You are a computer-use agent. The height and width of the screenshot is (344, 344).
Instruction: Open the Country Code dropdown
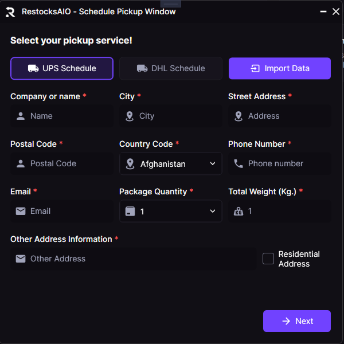coord(171,163)
